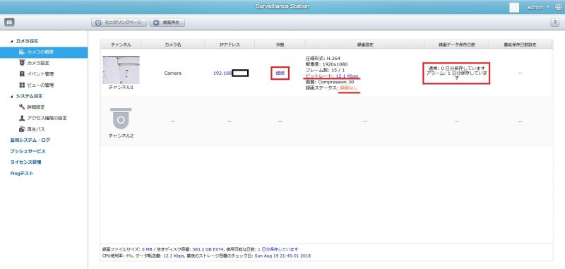Open the help question mark icon
Image resolution: width=565 pixels, height=269 pixels.
point(554,23)
